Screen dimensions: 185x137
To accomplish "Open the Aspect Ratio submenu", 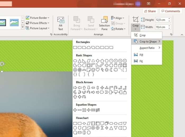I will coord(146,48).
